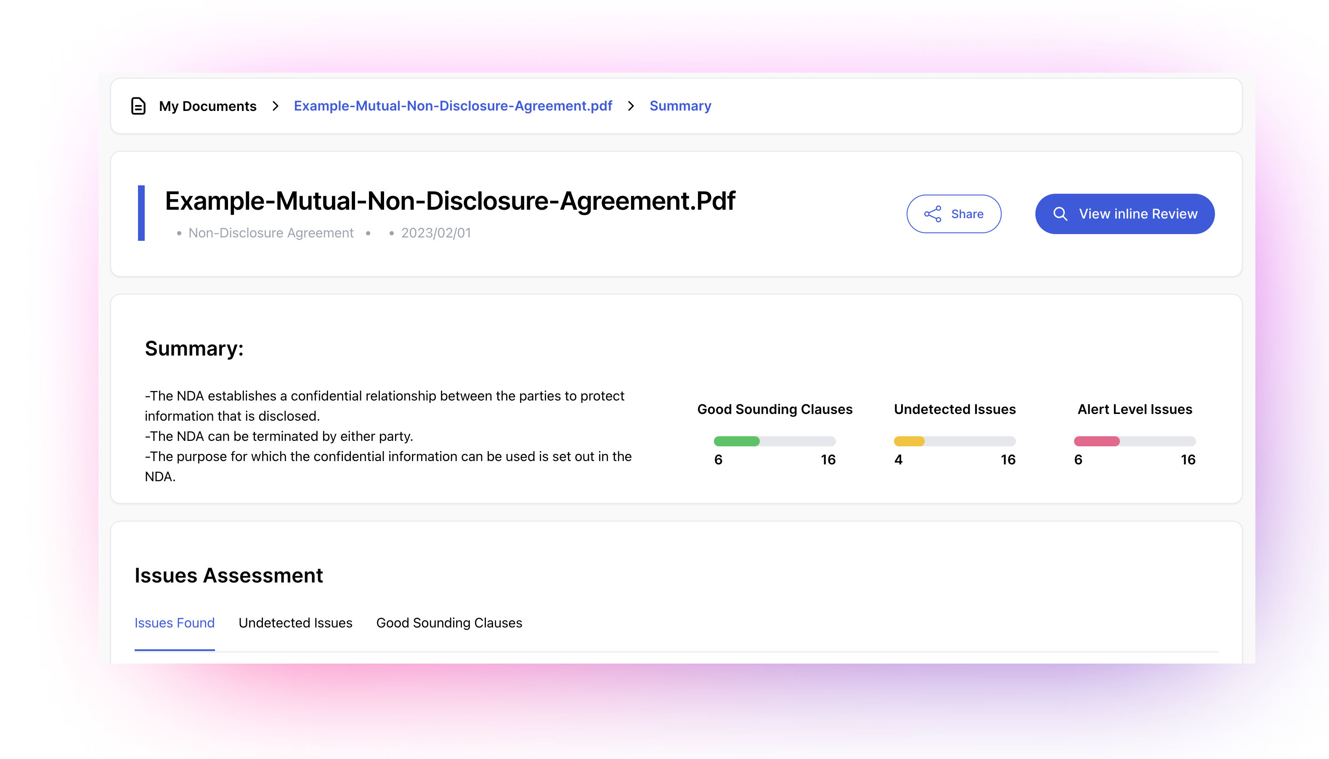This screenshot has height=759, width=1329.
Task: Click the Undetected Issues stat label
Action: coord(954,409)
